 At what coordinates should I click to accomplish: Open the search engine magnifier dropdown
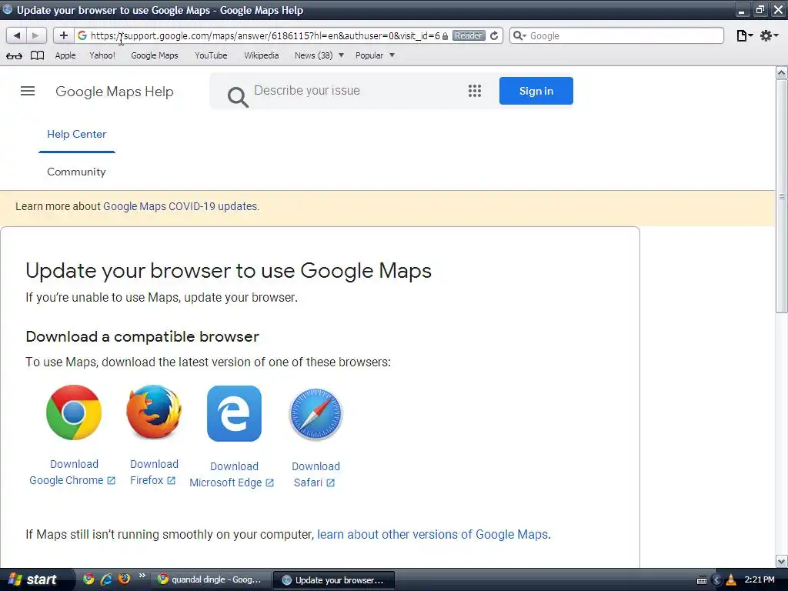[x=519, y=35]
